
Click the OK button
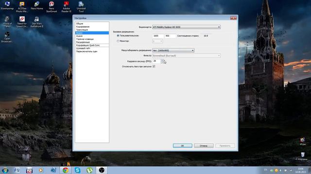pos(183,146)
